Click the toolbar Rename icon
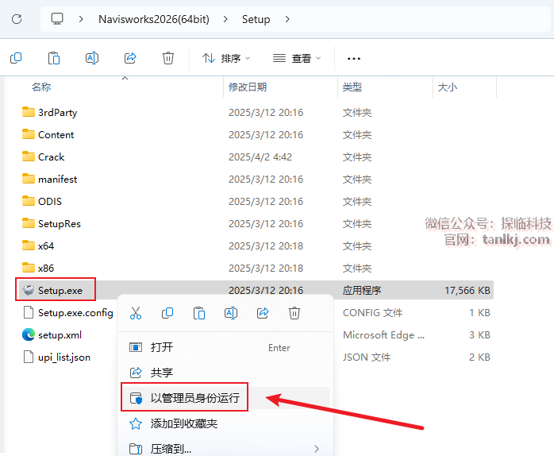Viewport: 554px width, 456px height. coord(92,58)
